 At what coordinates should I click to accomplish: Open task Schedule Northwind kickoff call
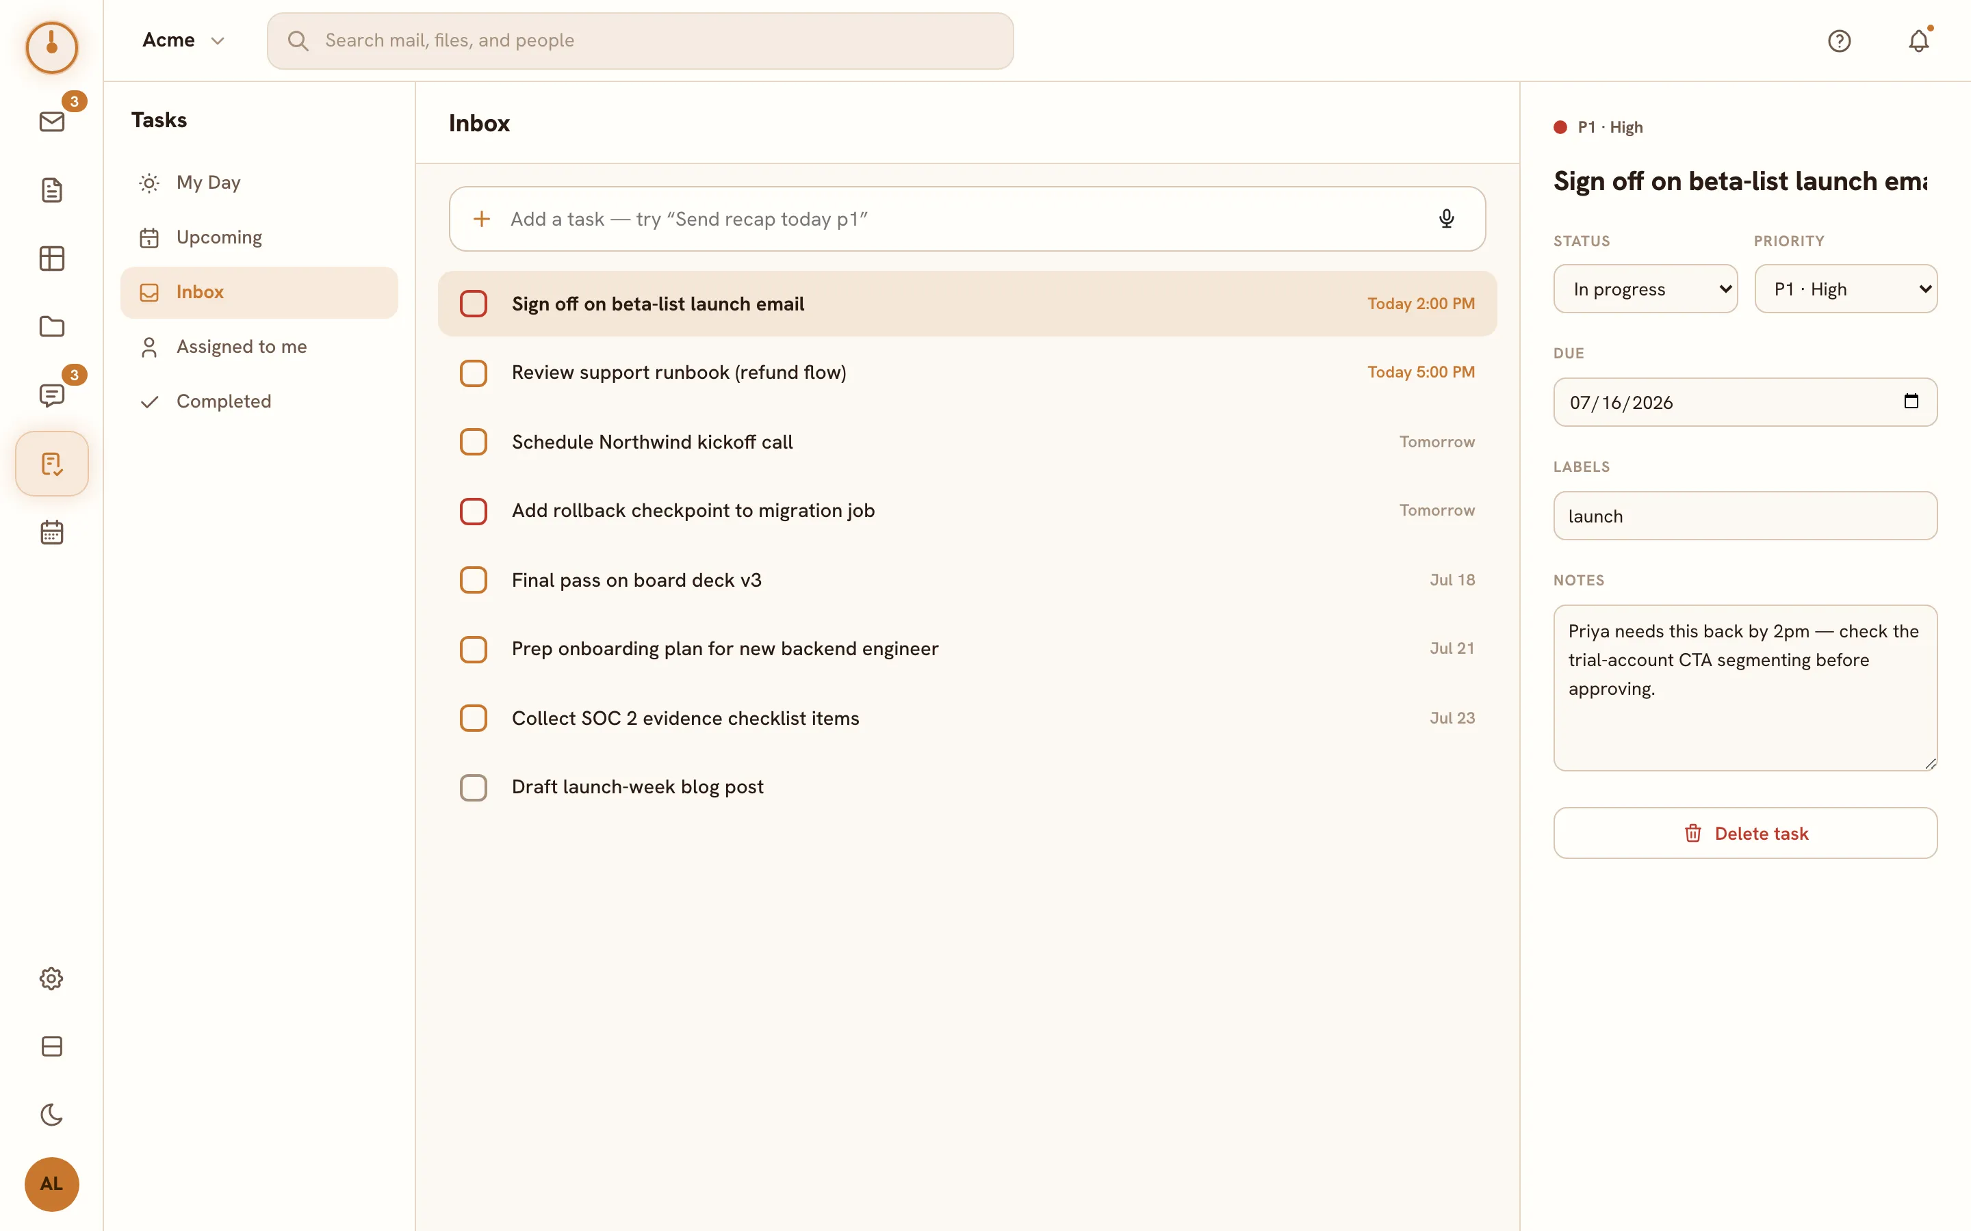point(968,442)
